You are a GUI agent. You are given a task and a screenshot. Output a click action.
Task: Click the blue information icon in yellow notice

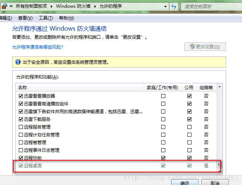point(18,62)
